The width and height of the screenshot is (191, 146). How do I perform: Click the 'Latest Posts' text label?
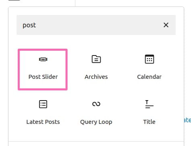pos(43,122)
